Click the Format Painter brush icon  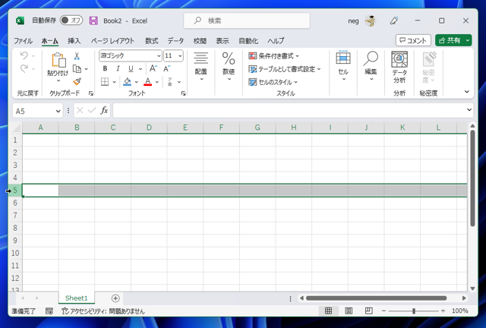(x=77, y=81)
